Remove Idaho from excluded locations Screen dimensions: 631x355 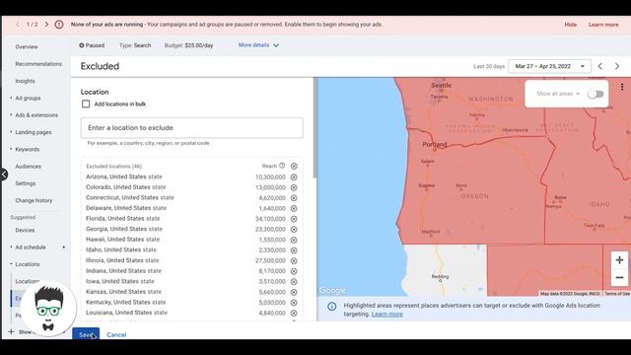(x=294, y=250)
